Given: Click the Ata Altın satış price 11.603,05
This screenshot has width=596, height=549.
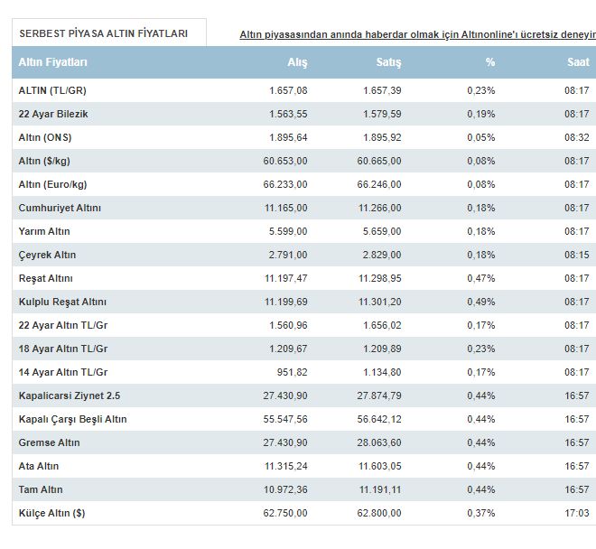Looking at the screenshot, I should click(379, 466).
